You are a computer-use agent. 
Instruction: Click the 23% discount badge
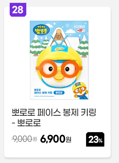pos(95,139)
